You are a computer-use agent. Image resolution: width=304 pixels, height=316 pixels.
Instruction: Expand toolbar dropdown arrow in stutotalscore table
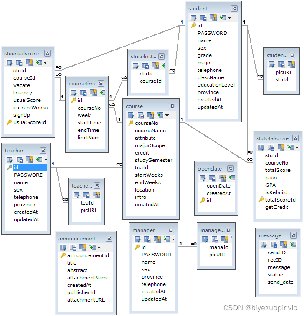pyautogui.click(x=297, y=148)
